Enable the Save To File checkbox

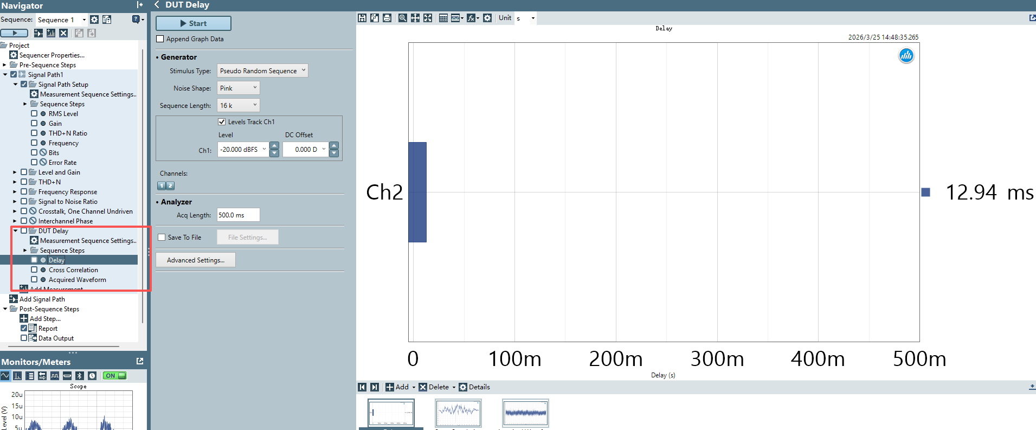point(162,238)
